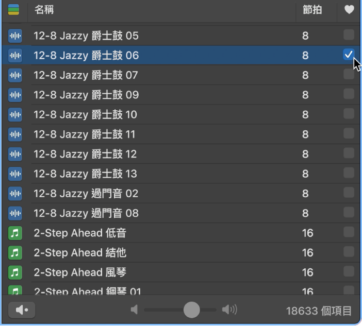Image resolution: width=362 pixels, height=326 pixels.
Task: Click the 18633 個項目 item count
Action: [x=319, y=311]
